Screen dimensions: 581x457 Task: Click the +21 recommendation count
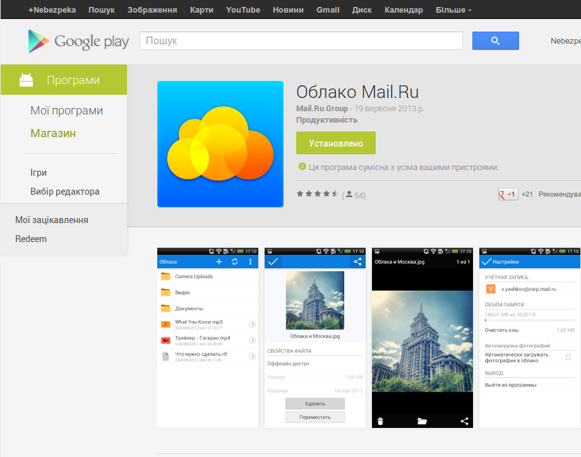click(527, 194)
